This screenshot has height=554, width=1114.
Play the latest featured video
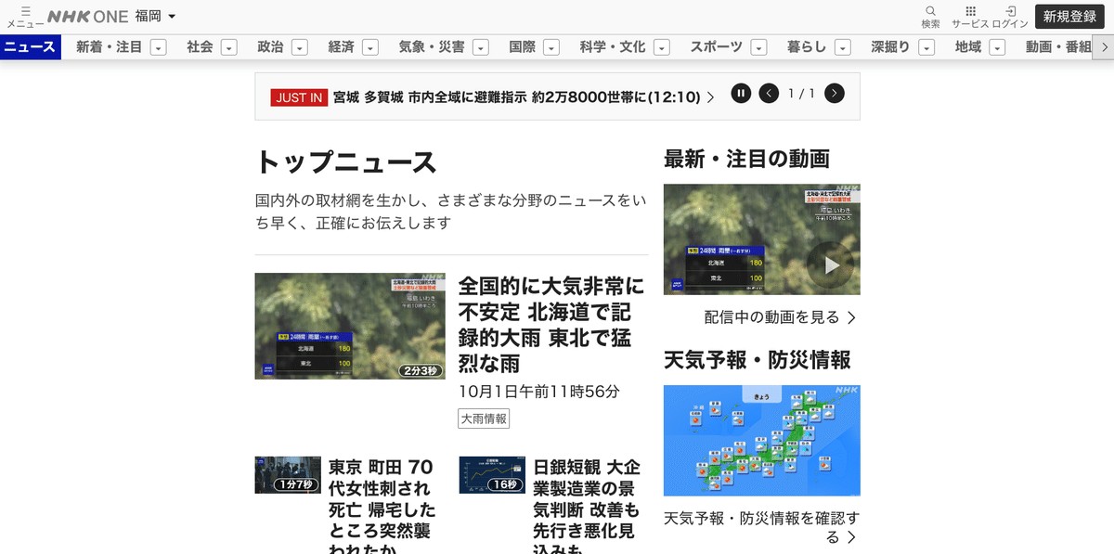pyautogui.click(x=829, y=265)
